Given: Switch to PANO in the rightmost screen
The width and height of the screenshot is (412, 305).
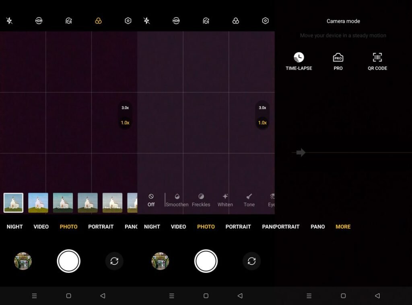Looking at the screenshot, I should pos(318,227).
